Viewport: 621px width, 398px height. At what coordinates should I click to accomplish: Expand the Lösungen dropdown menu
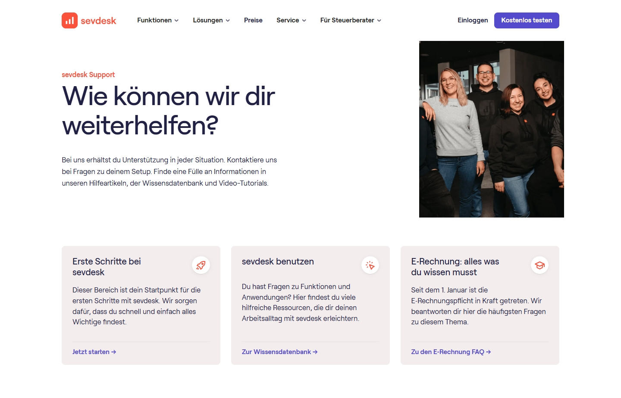211,20
